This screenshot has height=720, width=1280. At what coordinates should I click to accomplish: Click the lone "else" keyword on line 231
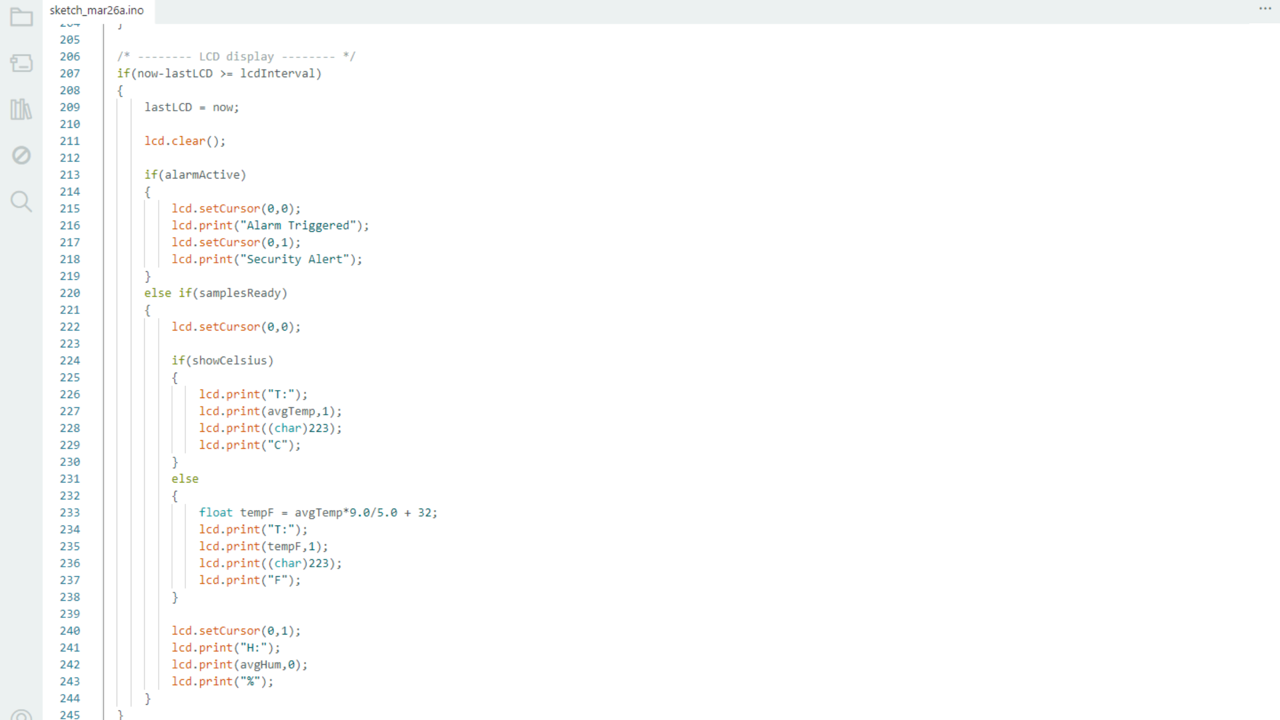tap(185, 479)
